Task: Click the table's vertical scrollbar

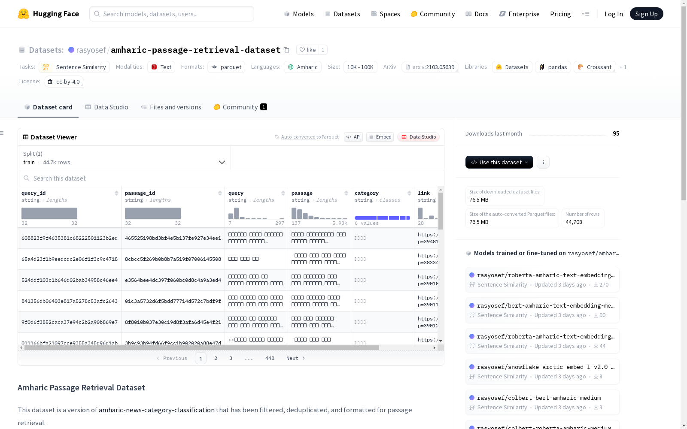Action: point(441,211)
